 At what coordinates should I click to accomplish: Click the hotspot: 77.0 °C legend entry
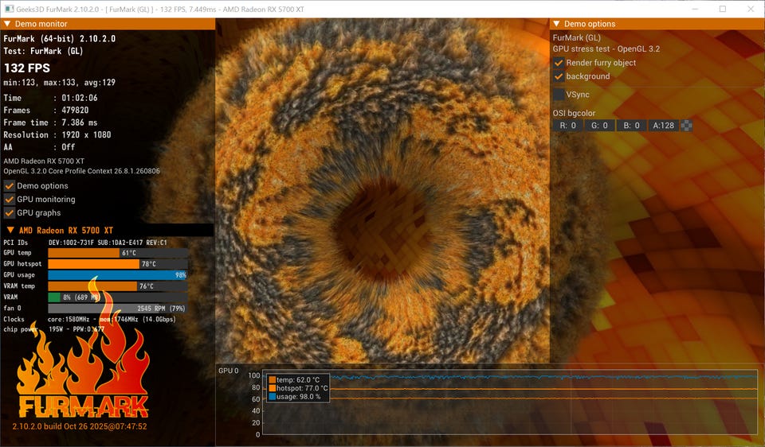pos(299,388)
